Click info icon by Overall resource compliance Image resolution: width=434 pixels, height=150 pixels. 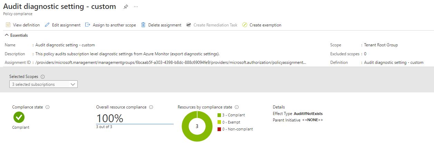[151, 107]
